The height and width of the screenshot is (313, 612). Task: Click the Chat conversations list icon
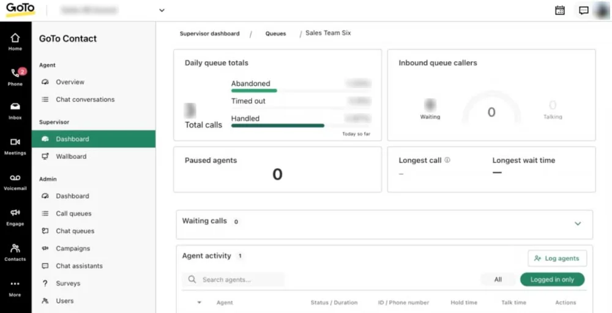(45, 100)
